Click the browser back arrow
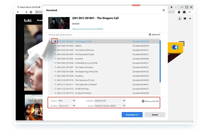The height and width of the screenshot is (132, 201). [18, 12]
